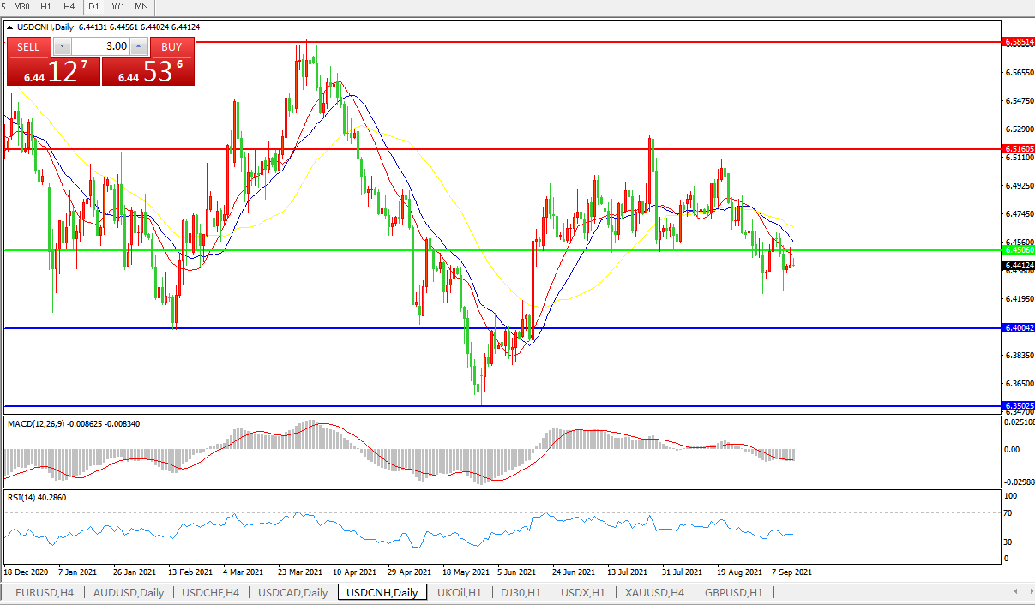Select the green 6.45060 horizontal line label
The width and height of the screenshot is (1035, 605).
(x=1019, y=250)
